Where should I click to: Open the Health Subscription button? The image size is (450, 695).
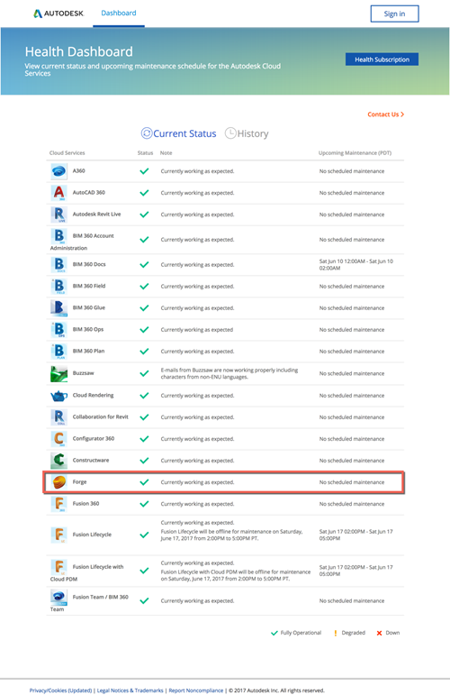382,59
